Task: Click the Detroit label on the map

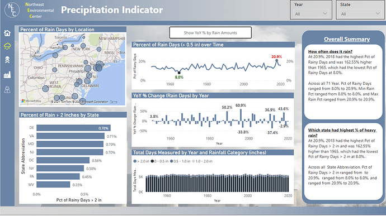Action: 35,56
